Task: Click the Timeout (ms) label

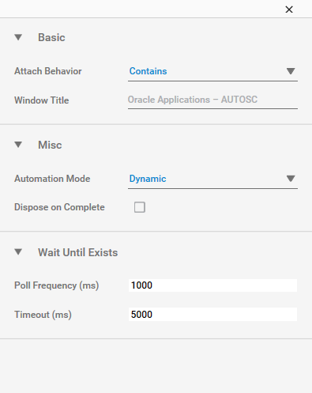Action: (43, 315)
